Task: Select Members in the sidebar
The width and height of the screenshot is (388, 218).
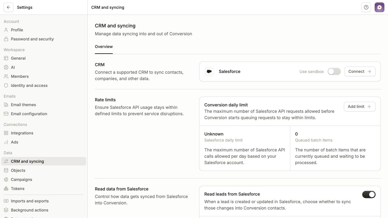Action: click(44, 76)
